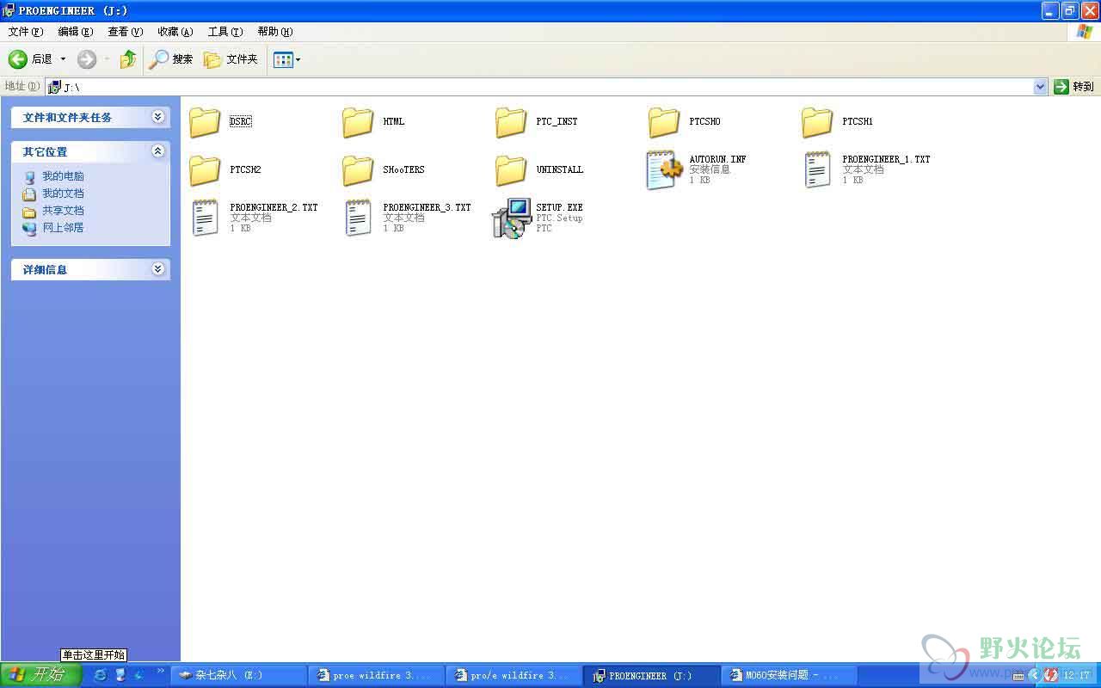Select the DSRC folder icon
This screenshot has height=688, width=1101.
point(205,122)
